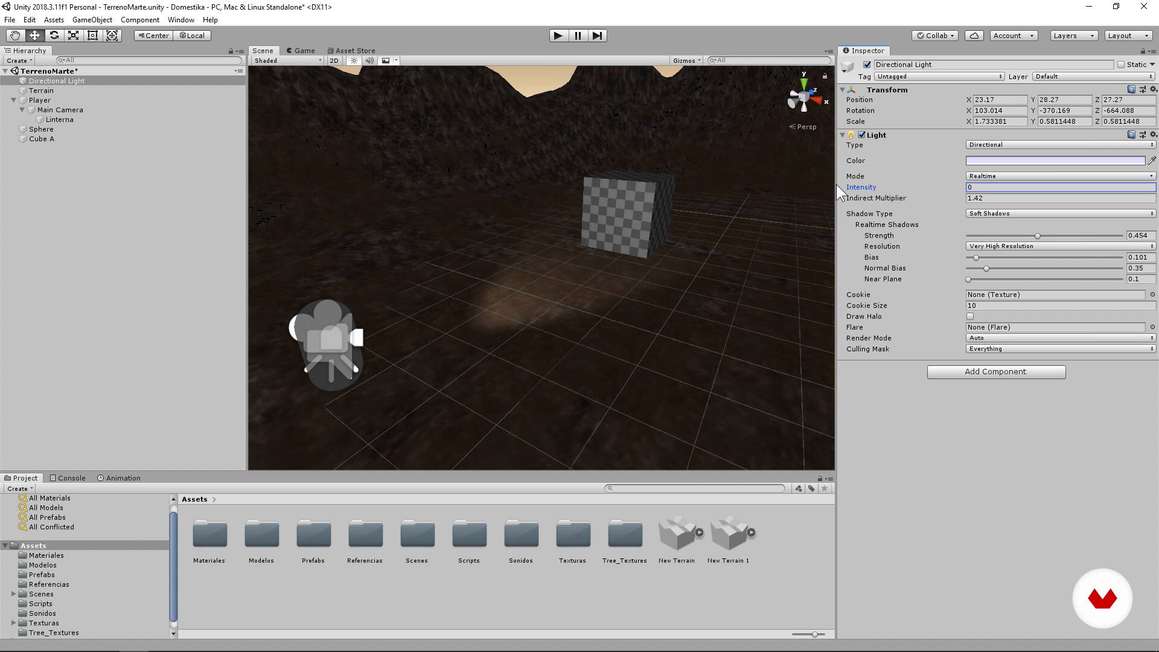Click the Intensity input field
The height and width of the screenshot is (652, 1159).
1061,187
